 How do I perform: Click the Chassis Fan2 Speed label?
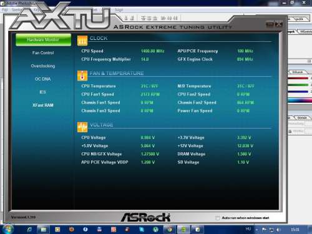[197, 102]
